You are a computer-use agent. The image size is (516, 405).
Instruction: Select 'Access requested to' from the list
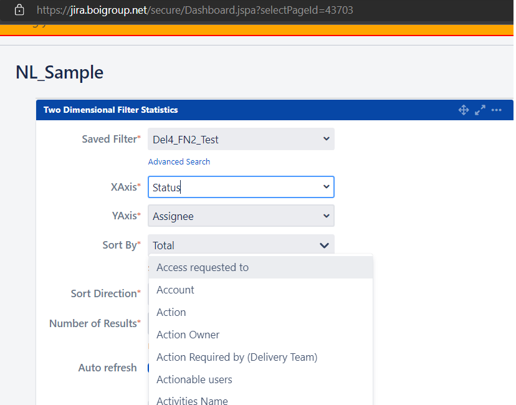[260, 267]
